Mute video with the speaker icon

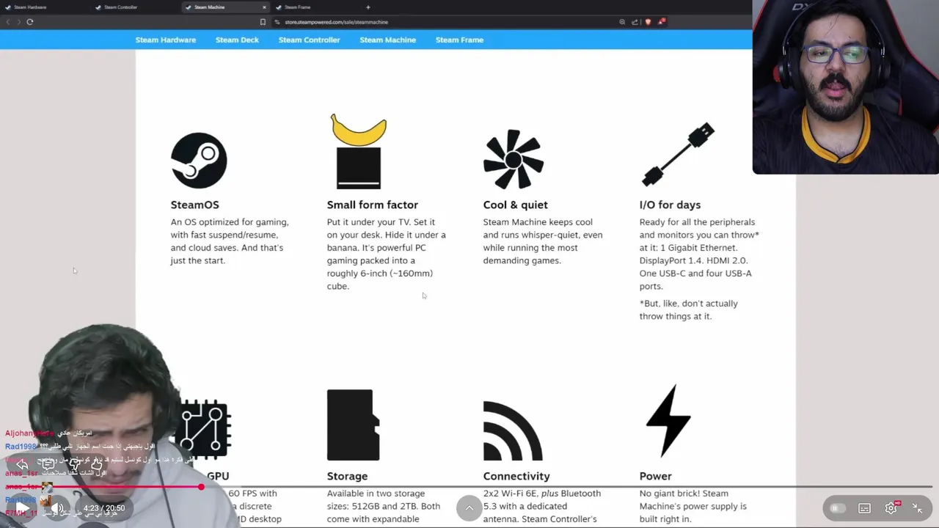click(x=57, y=507)
